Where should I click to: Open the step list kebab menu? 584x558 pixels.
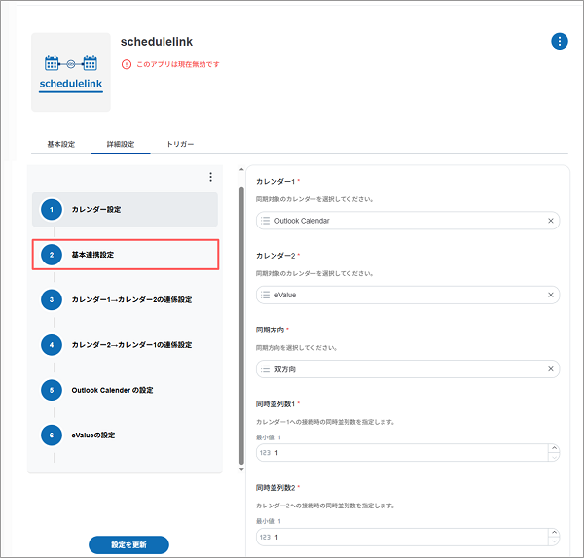(210, 177)
